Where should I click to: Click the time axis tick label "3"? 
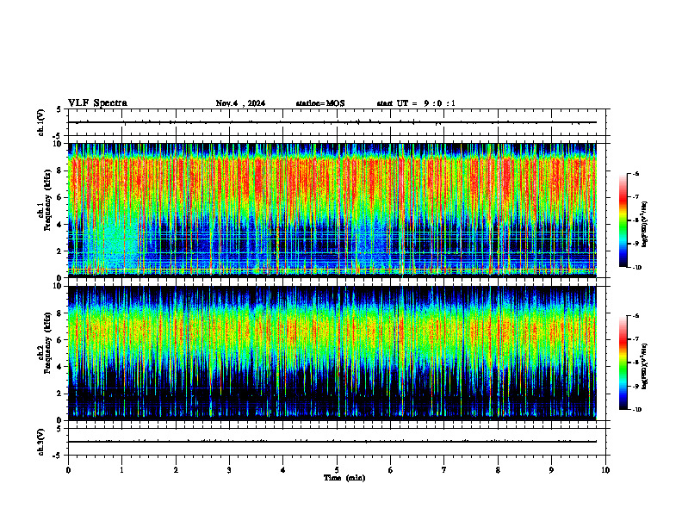coord(229,470)
